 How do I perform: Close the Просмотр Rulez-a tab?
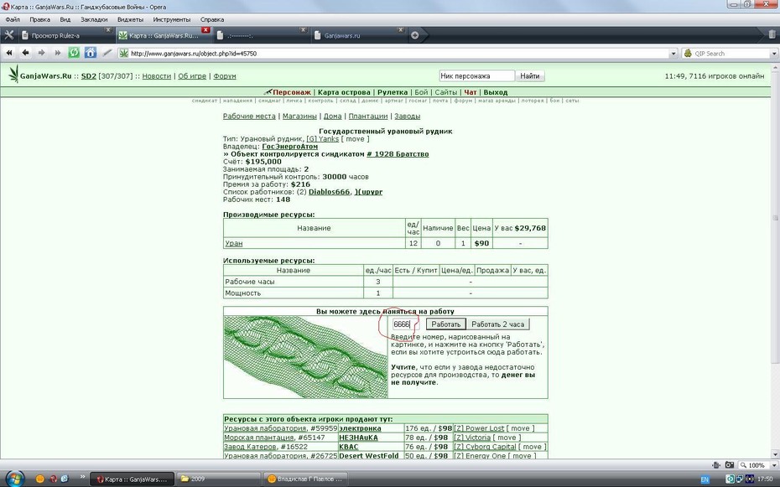coord(108,30)
